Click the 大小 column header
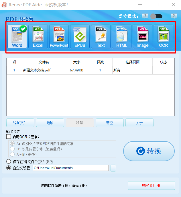The image size is (181, 197). [76, 62]
